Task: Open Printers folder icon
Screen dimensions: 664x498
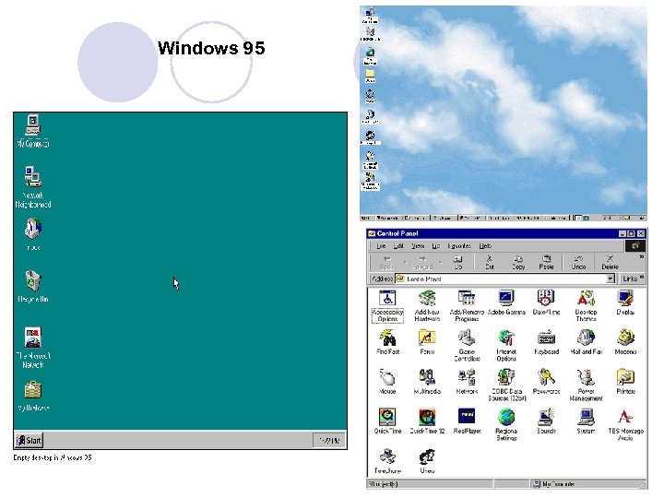Action: (625, 382)
